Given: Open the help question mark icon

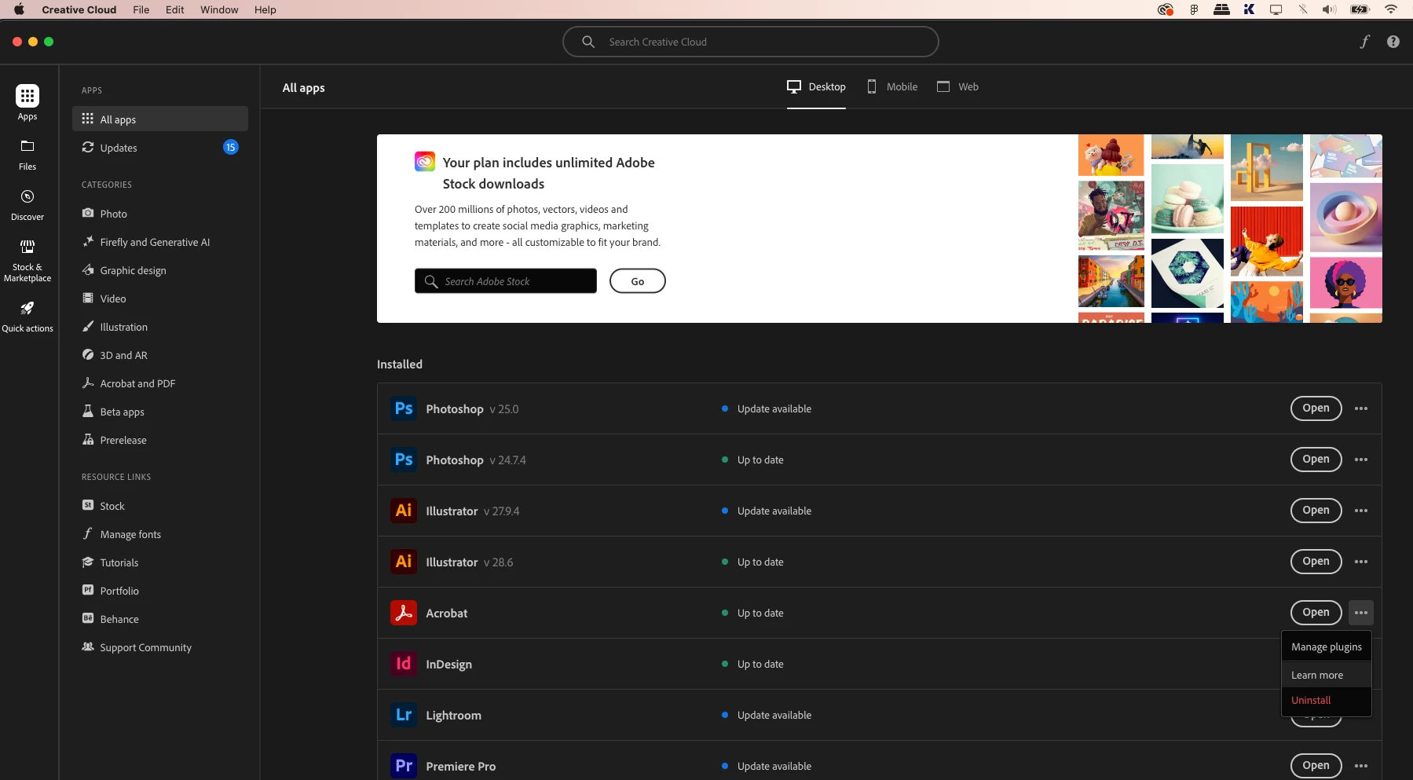Looking at the screenshot, I should tap(1393, 42).
